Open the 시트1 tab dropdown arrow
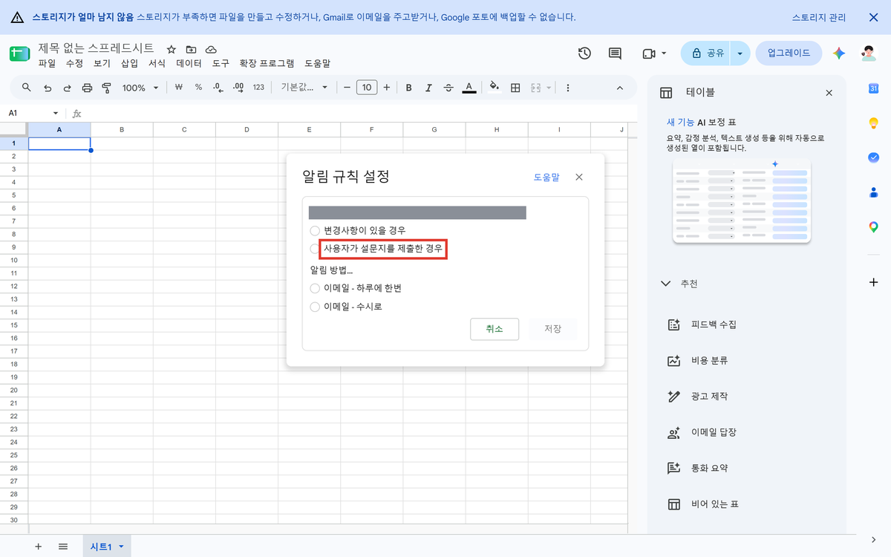This screenshot has width=891, height=557. click(121, 547)
